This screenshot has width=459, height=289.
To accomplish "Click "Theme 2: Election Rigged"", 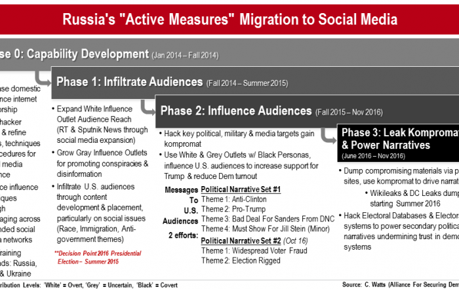I will tap(241, 261).
